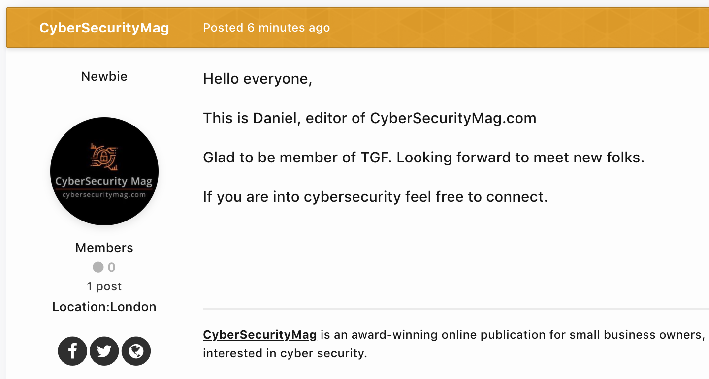The image size is (709, 379).
Task: Click the Newbie rank label
Action: (104, 76)
